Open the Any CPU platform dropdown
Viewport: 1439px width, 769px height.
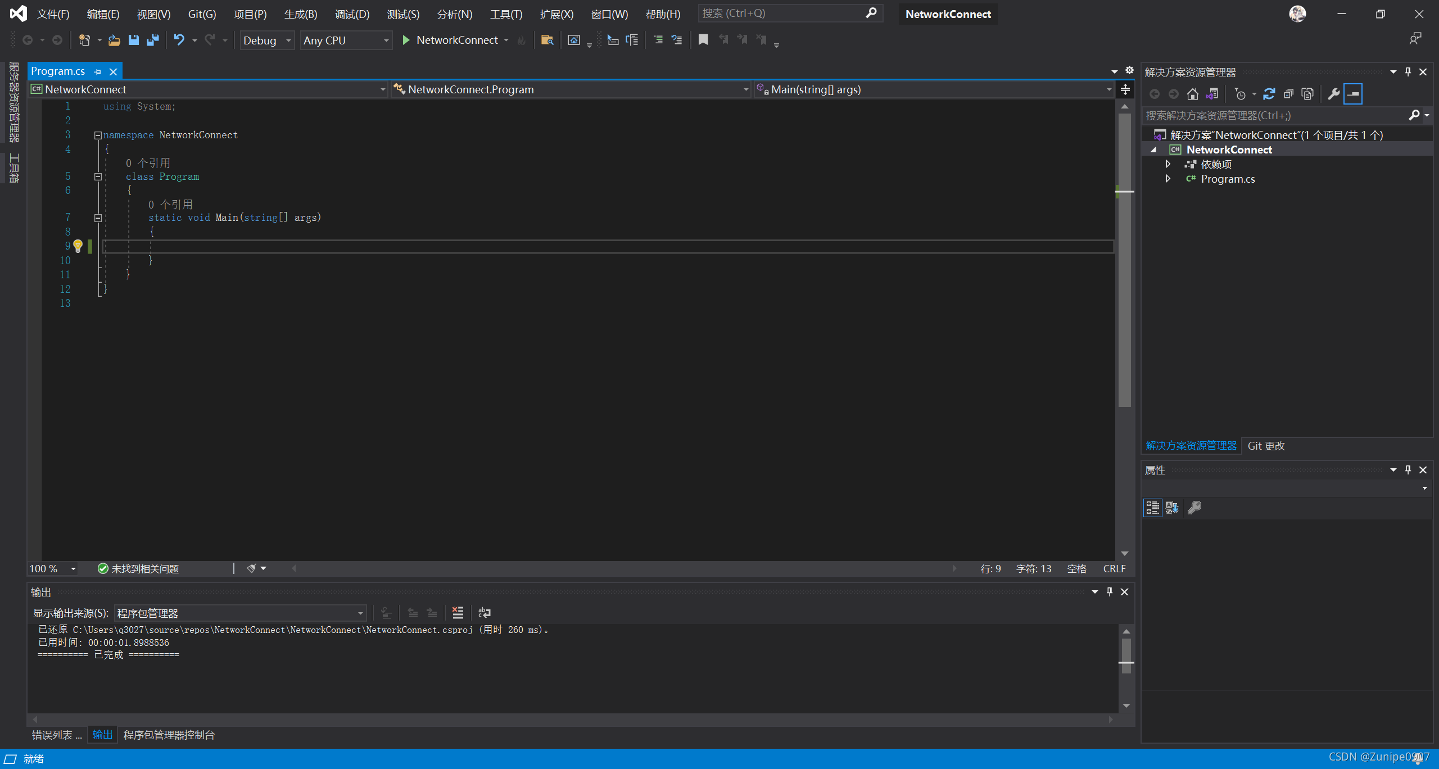point(346,40)
